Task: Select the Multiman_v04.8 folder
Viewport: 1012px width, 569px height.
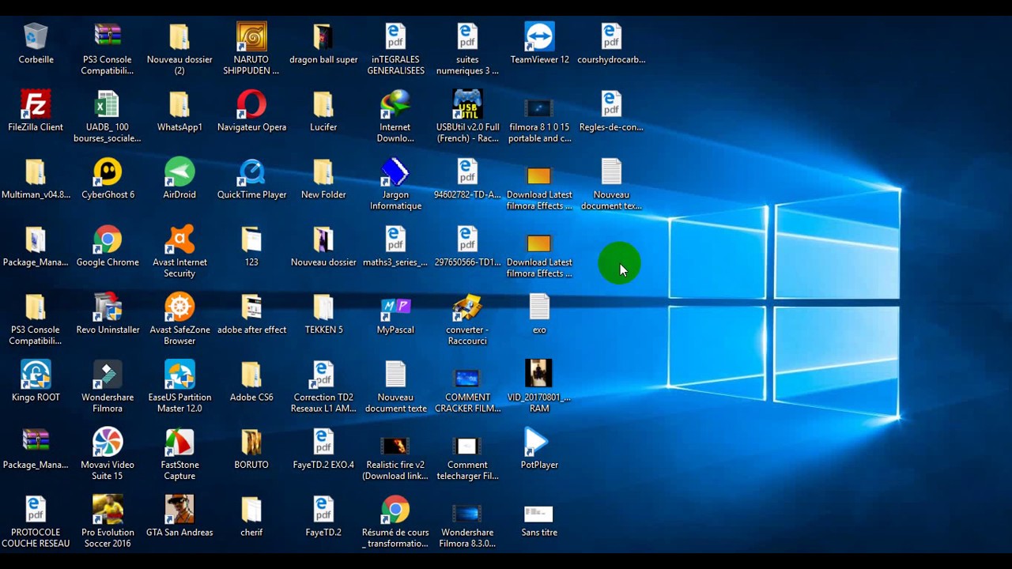Action: pos(36,172)
